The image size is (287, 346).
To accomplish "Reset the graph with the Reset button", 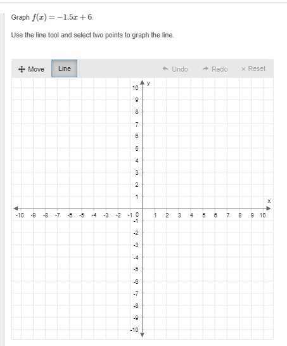I will pyautogui.click(x=253, y=69).
